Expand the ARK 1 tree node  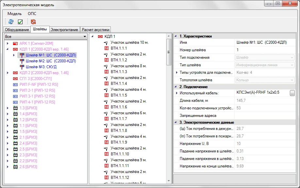point(8,43)
